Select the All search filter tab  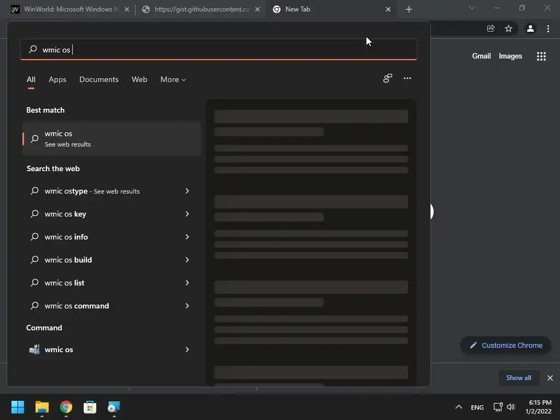[31, 79]
